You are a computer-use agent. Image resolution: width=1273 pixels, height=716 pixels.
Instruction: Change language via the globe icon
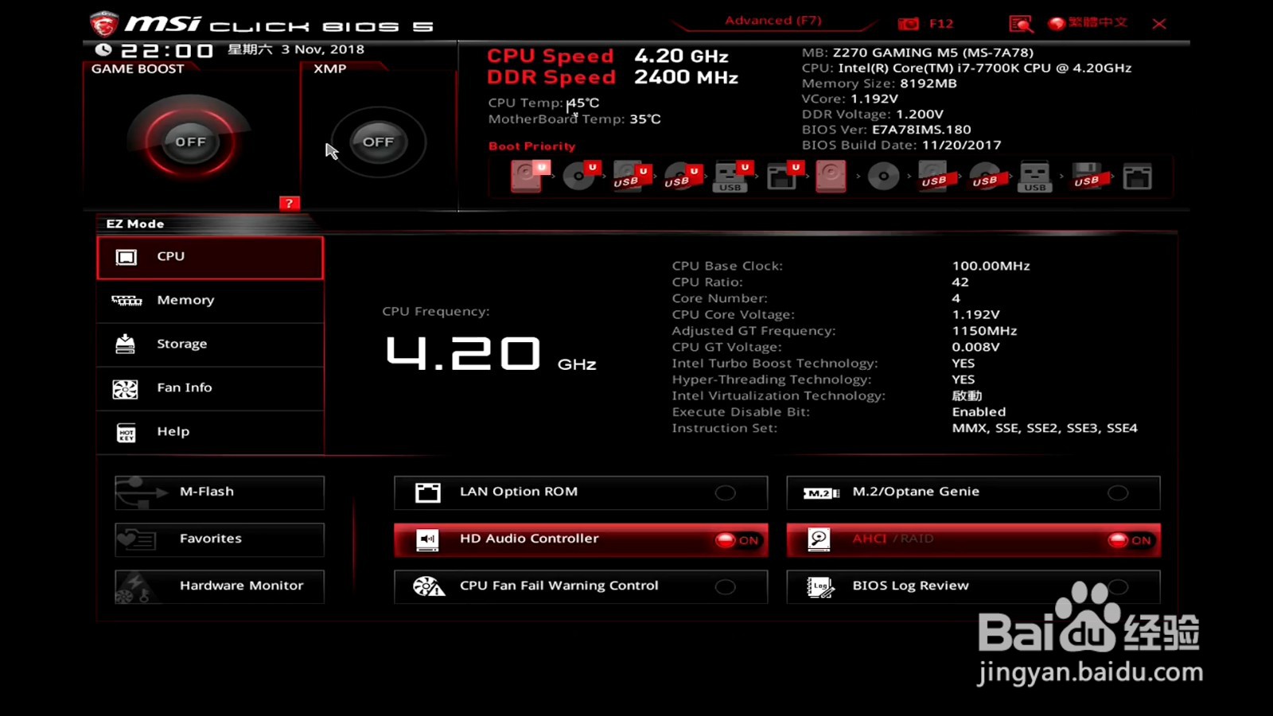click(1057, 24)
